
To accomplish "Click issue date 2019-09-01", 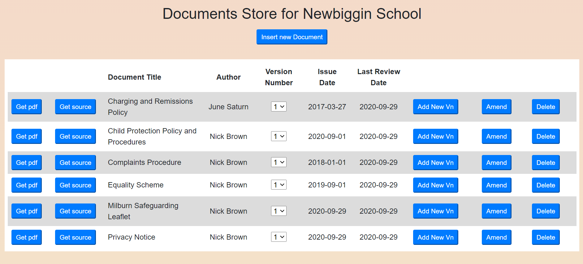I will [x=327, y=185].
